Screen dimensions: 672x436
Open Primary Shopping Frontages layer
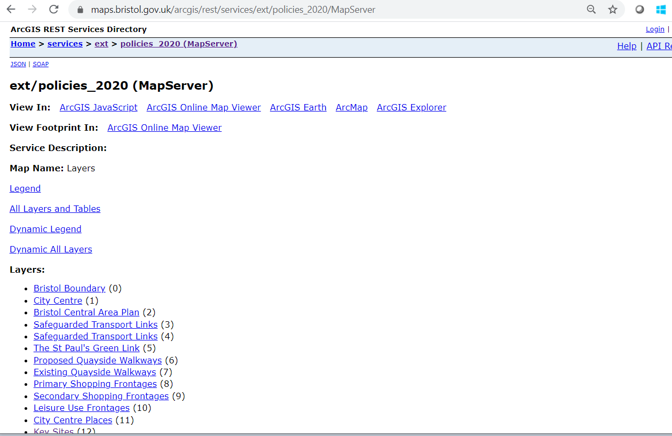pyautogui.click(x=96, y=384)
